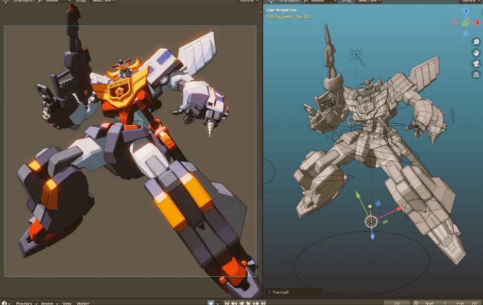
Task: Click the white center circle of move gizmo
Action: pos(371,221)
